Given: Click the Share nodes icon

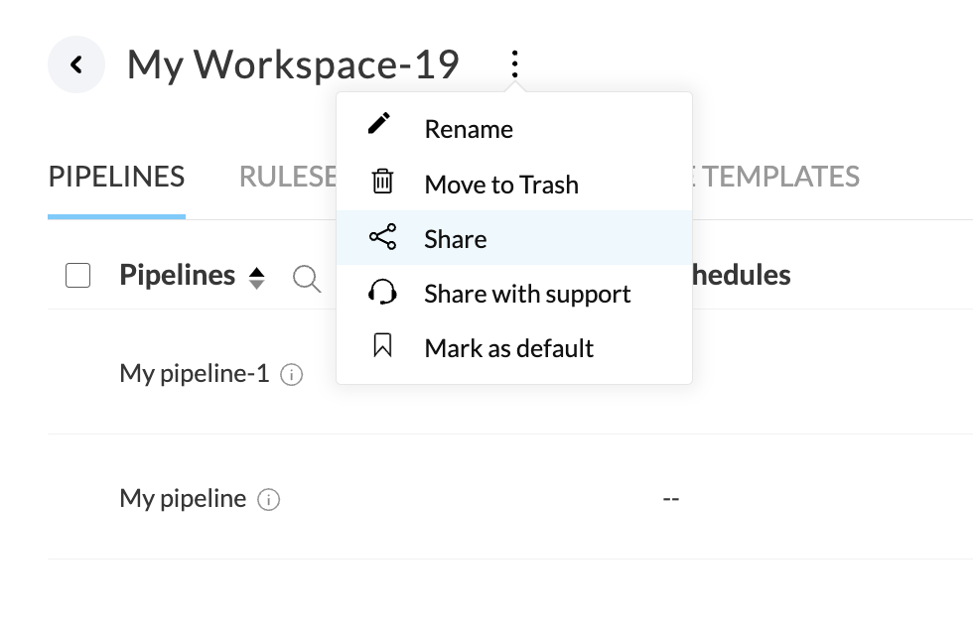Looking at the screenshot, I should pyautogui.click(x=382, y=237).
